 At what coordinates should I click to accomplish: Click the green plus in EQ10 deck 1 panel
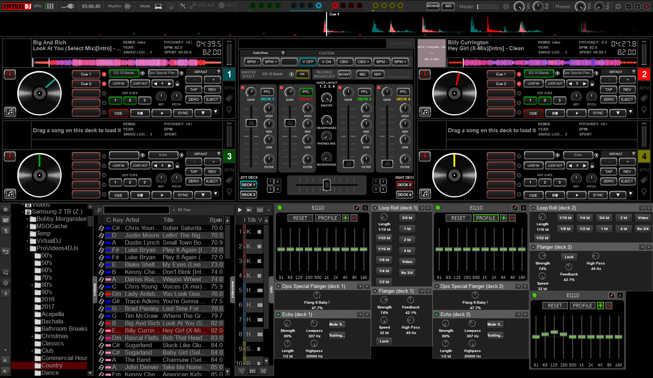(x=345, y=218)
